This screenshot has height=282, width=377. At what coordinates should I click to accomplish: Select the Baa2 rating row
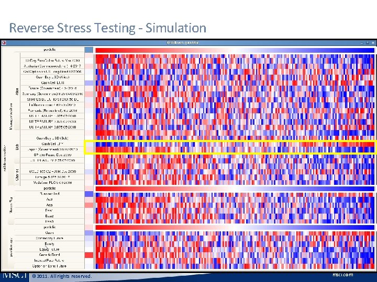[x=49, y=216]
